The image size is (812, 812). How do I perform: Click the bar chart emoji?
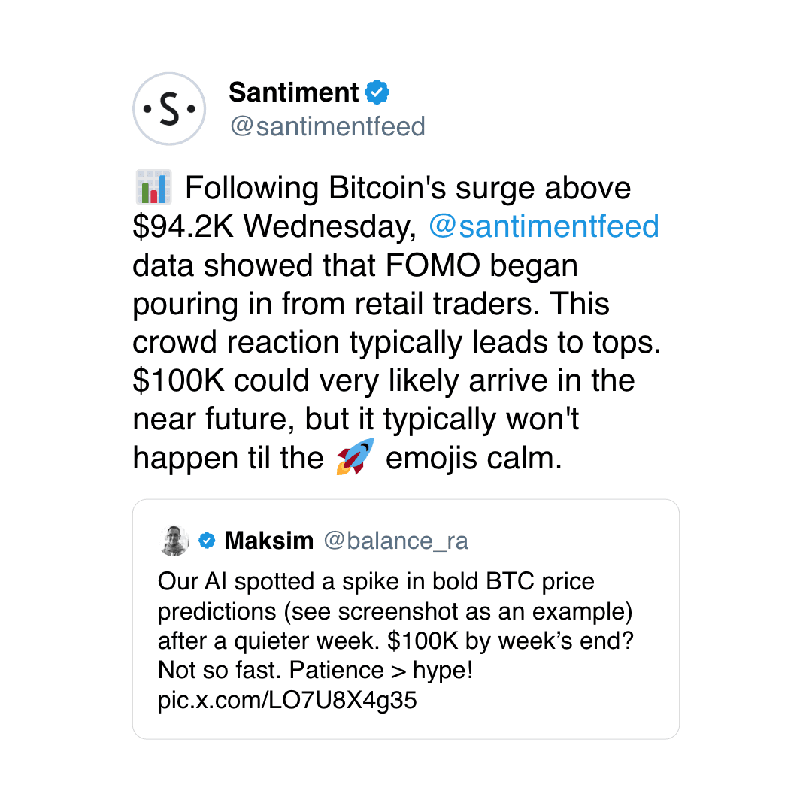point(153,187)
